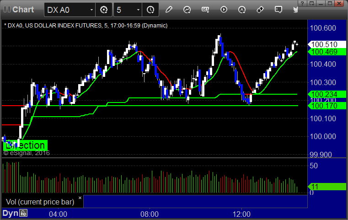
Task: Click the 100.000 price axis label
Action: pyautogui.click(x=323, y=136)
